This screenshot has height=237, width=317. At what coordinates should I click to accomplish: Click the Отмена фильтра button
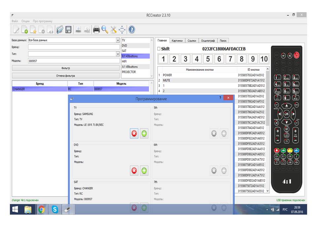pos(66,76)
